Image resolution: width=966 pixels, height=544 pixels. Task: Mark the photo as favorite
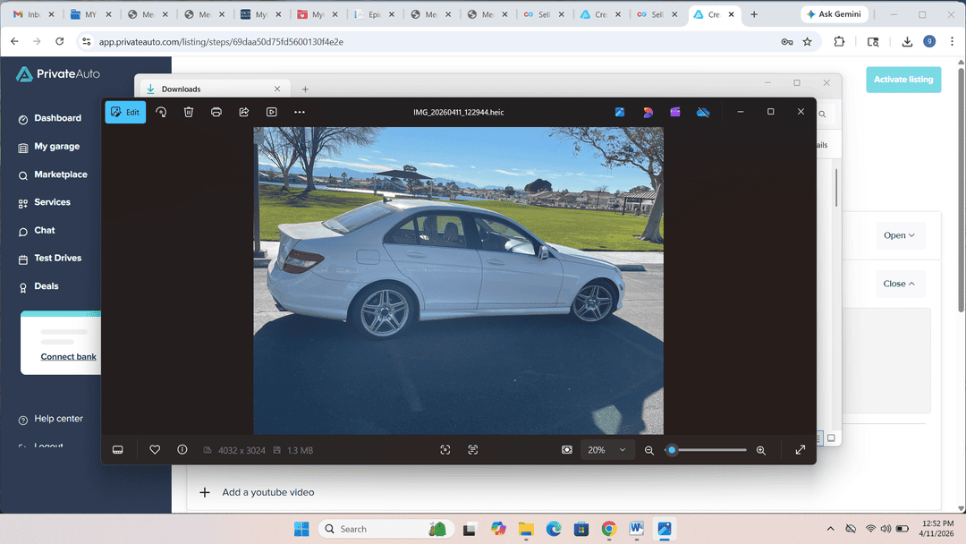(x=154, y=449)
